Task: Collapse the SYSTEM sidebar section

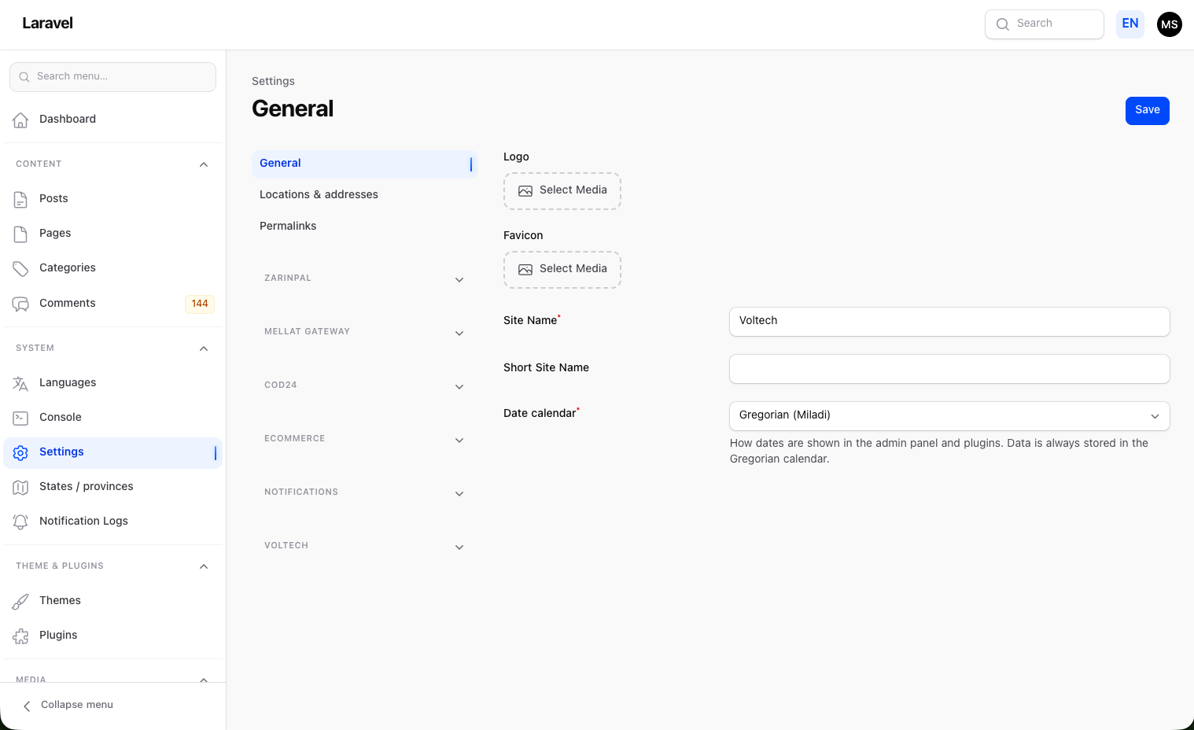Action: pyautogui.click(x=204, y=348)
